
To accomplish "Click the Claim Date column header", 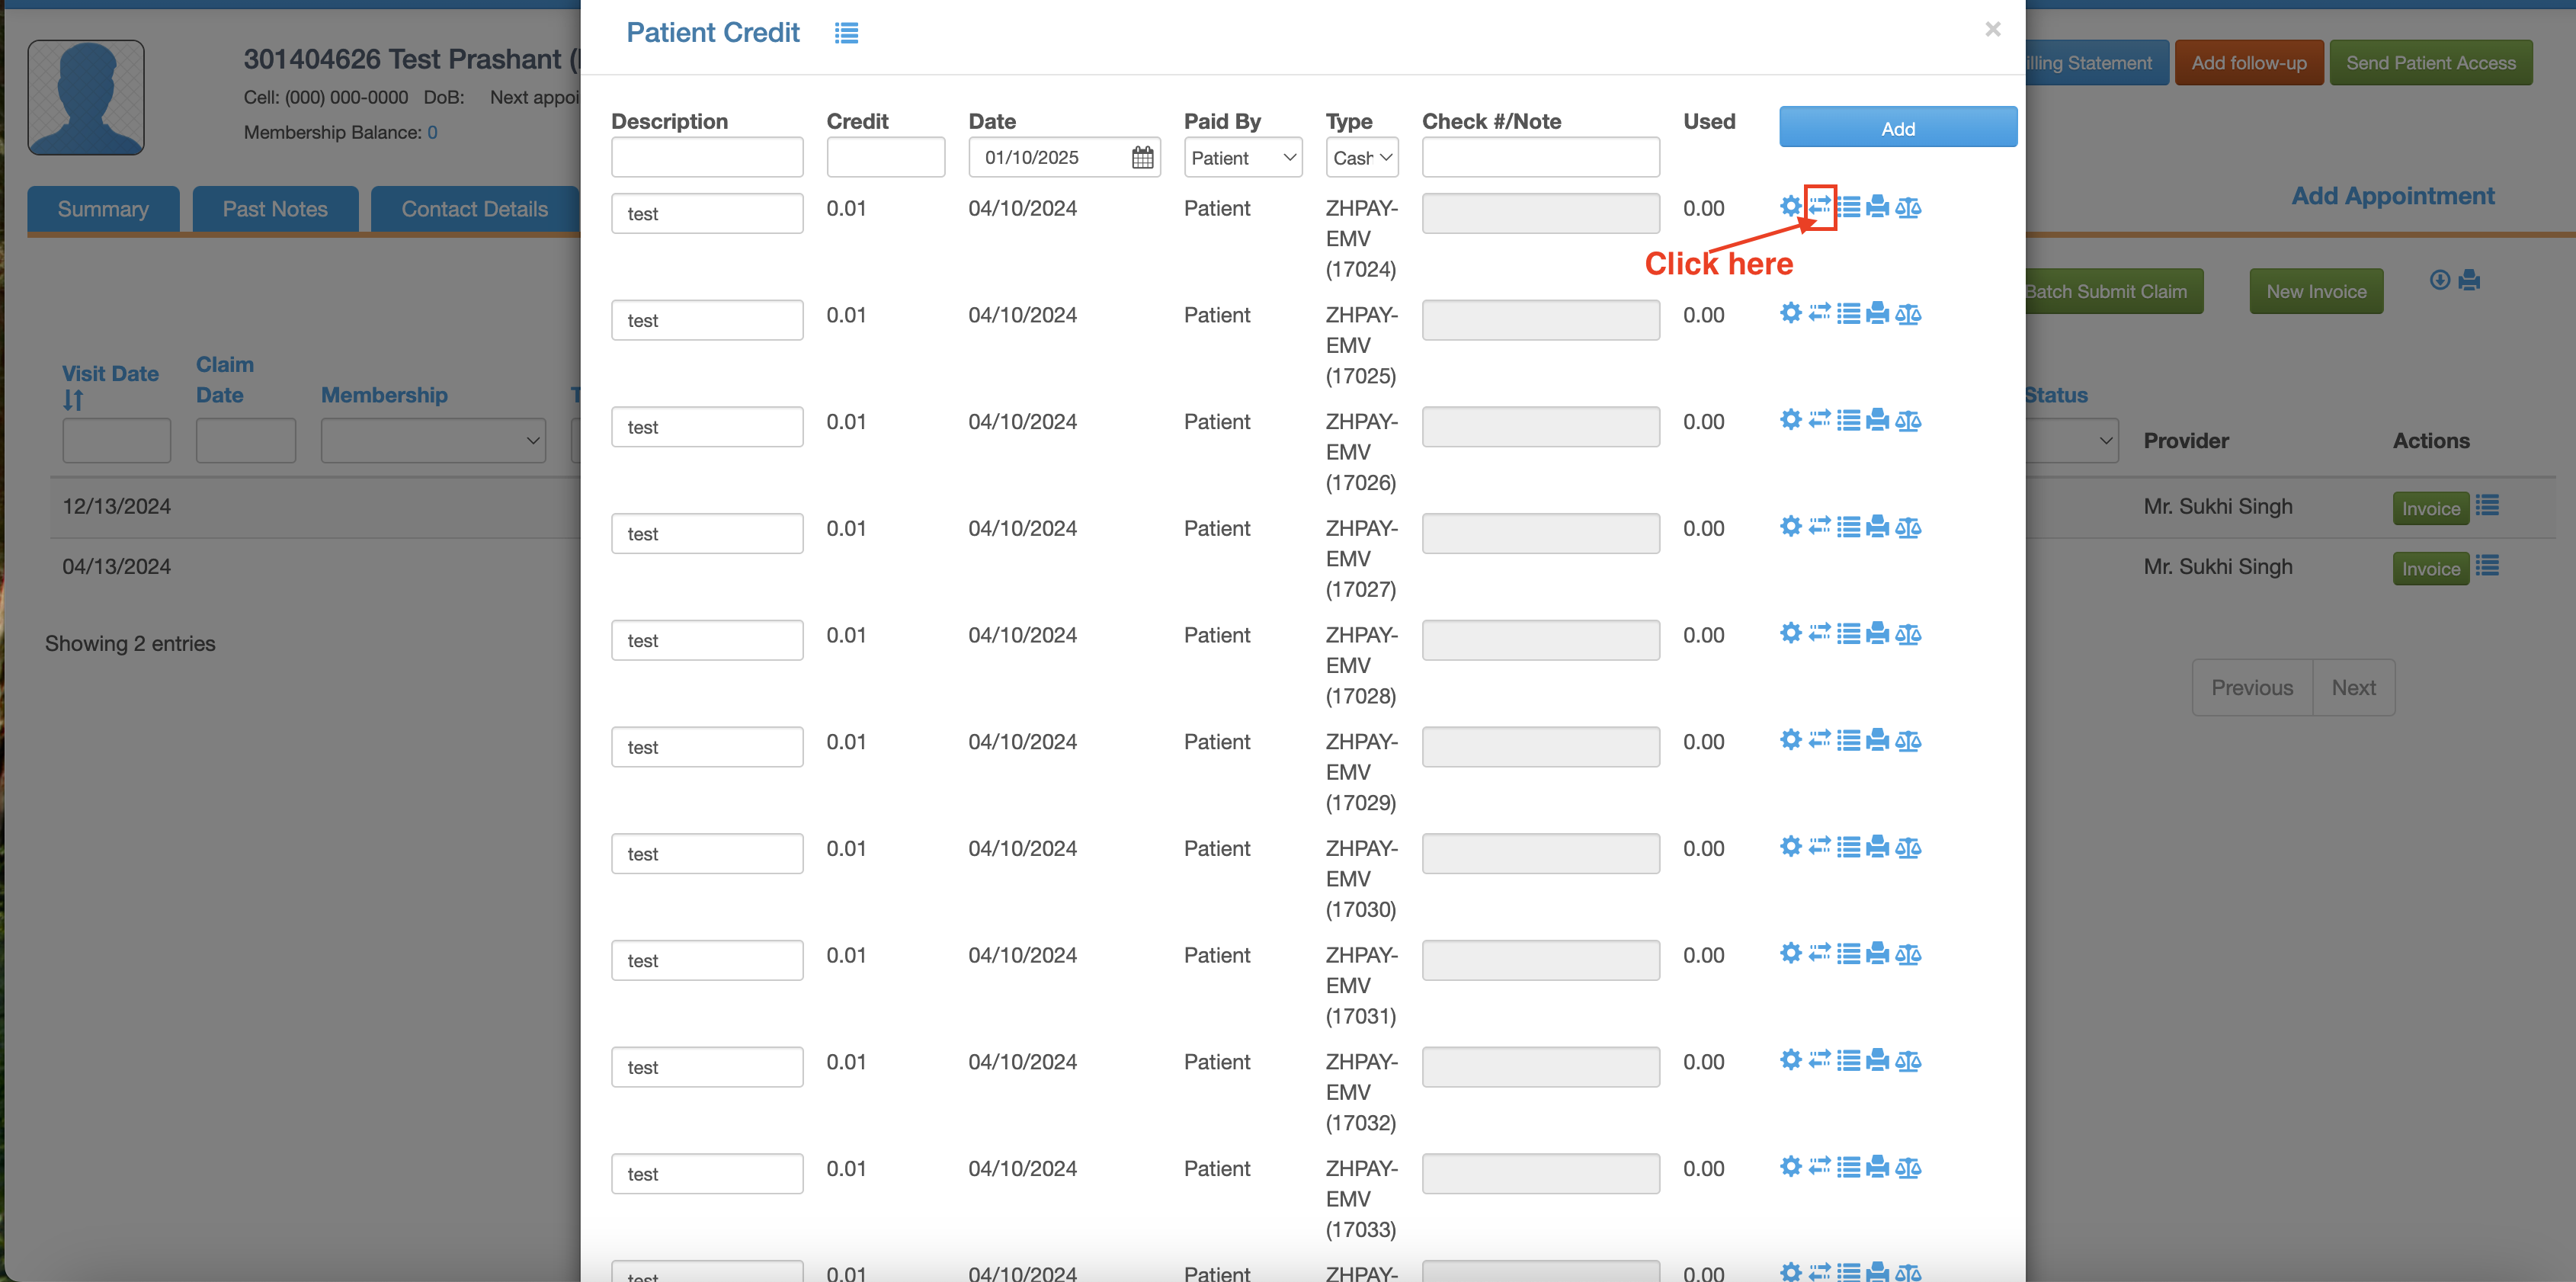I will point(225,379).
